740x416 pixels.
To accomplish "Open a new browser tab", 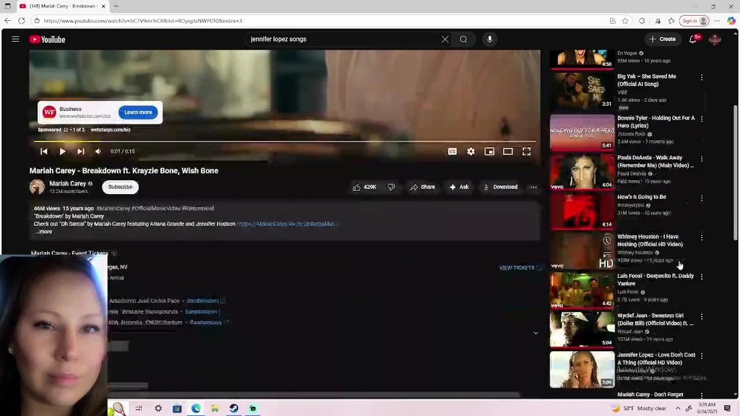I will click(116, 6).
